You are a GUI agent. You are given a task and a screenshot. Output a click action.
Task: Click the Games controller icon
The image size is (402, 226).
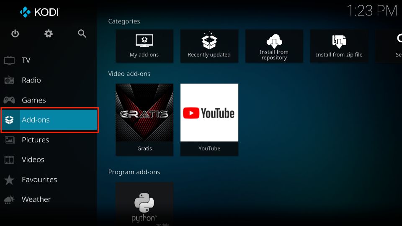[10, 100]
